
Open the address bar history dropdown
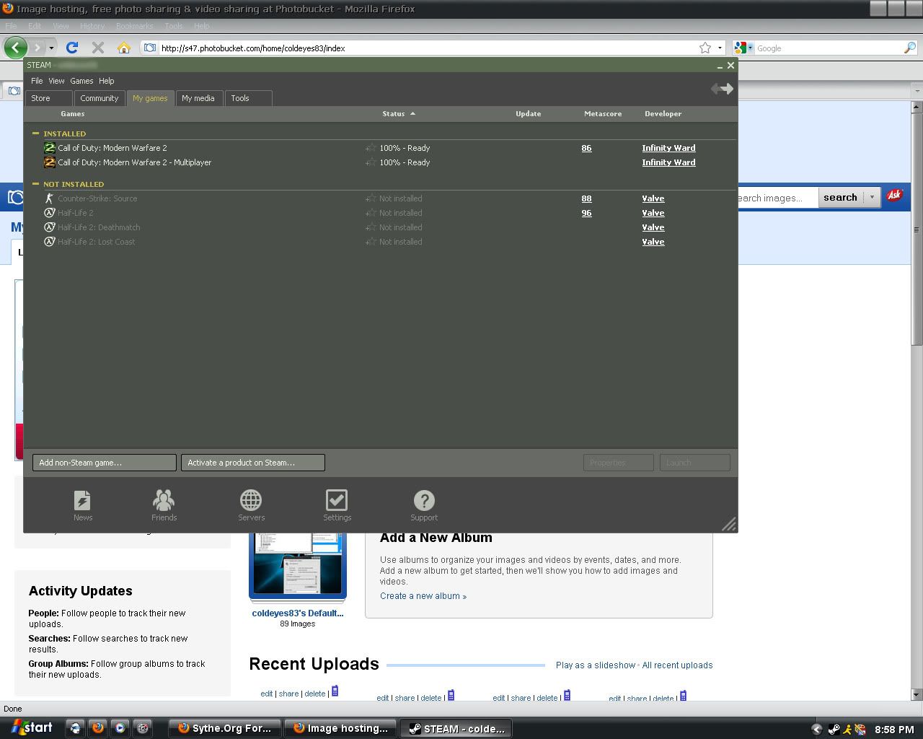coord(720,48)
